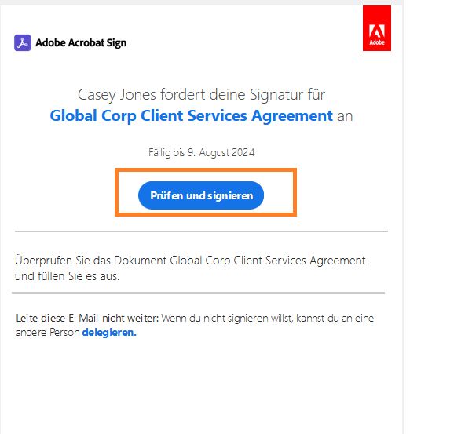
Task: Click the gray bar at the email top
Action: (x=202, y=2)
